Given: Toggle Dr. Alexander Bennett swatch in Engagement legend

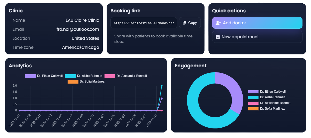Looking at the screenshot, I should click(x=253, y=103).
